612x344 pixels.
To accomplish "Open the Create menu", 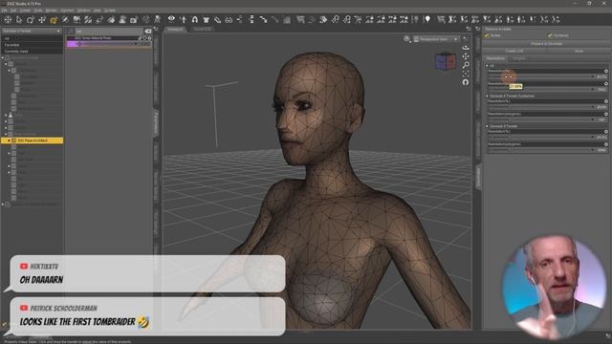I will coord(25,11).
